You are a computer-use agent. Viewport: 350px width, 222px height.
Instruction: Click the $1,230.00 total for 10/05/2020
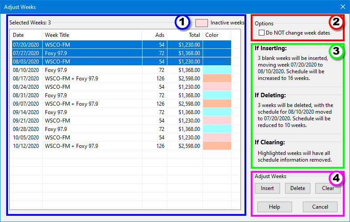pyautogui.click(x=189, y=138)
